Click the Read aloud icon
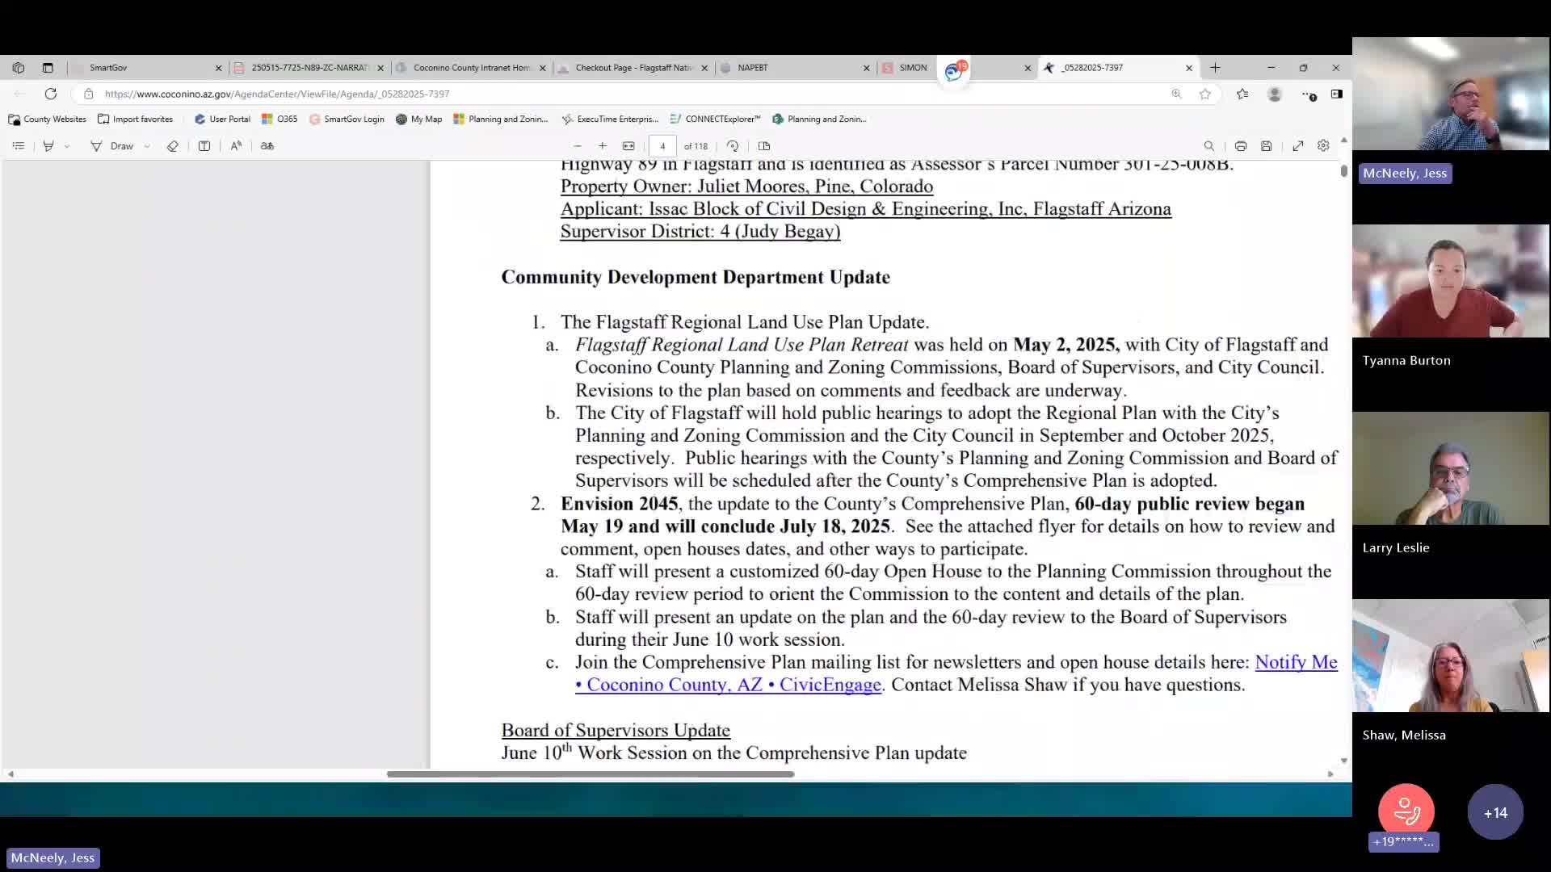Image resolution: width=1551 pixels, height=872 pixels. point(236,146)
